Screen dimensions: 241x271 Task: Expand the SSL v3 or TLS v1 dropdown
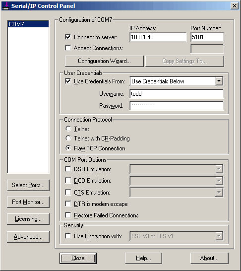coord(219,236)
